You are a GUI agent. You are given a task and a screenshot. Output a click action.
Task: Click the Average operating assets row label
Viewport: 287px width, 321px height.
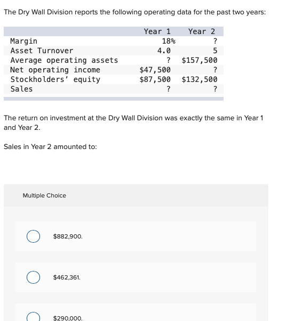[64, 60]
